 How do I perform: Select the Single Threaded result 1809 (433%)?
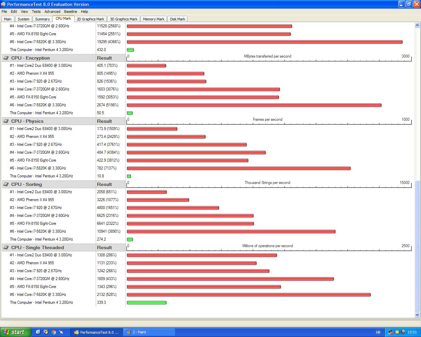click(x=107, y=279)
